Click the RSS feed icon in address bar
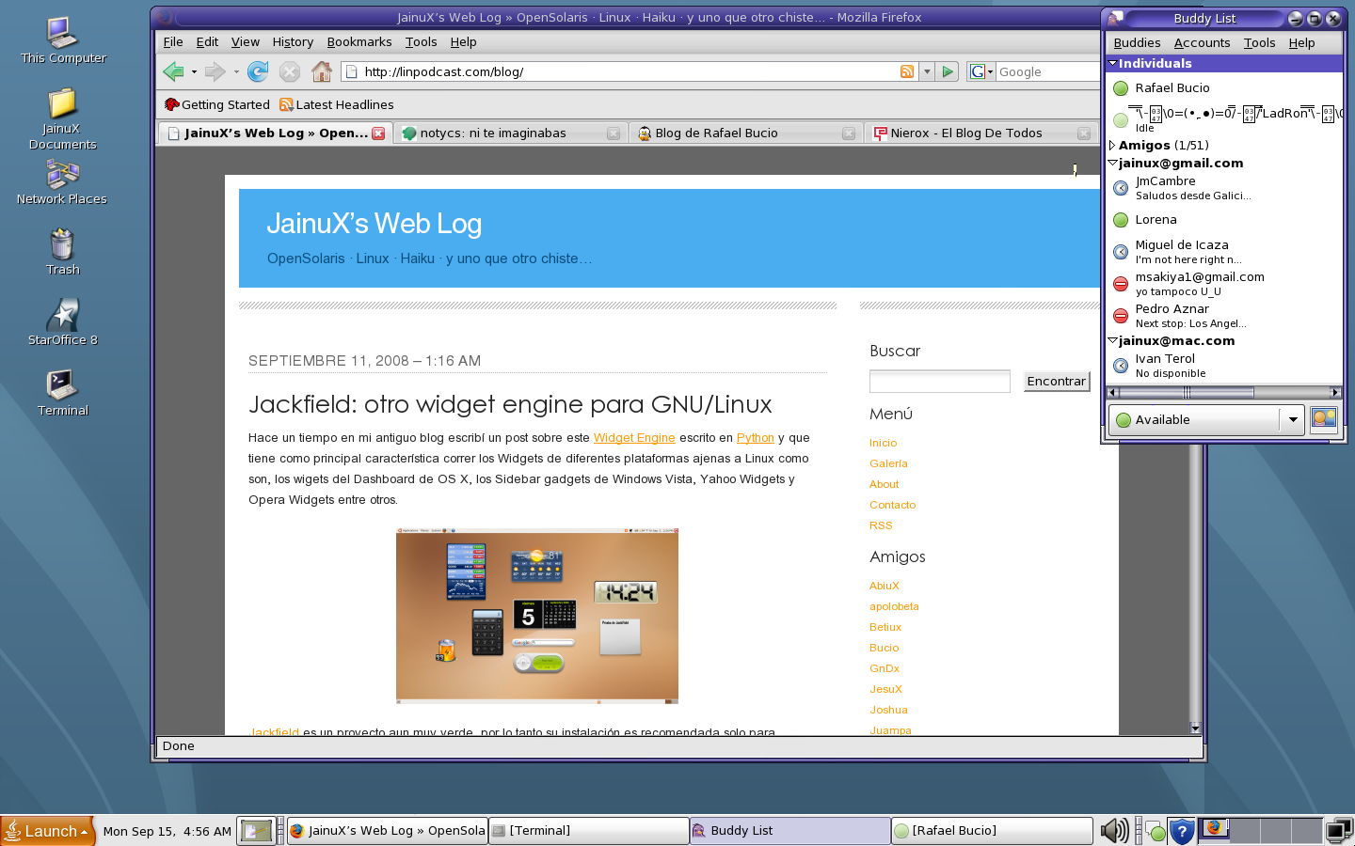 907,71
